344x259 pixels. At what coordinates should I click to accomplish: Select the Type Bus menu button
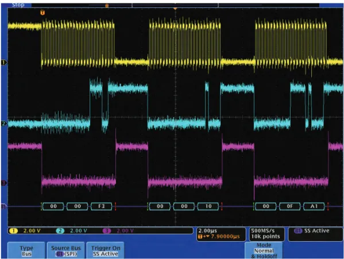(26, 250)
